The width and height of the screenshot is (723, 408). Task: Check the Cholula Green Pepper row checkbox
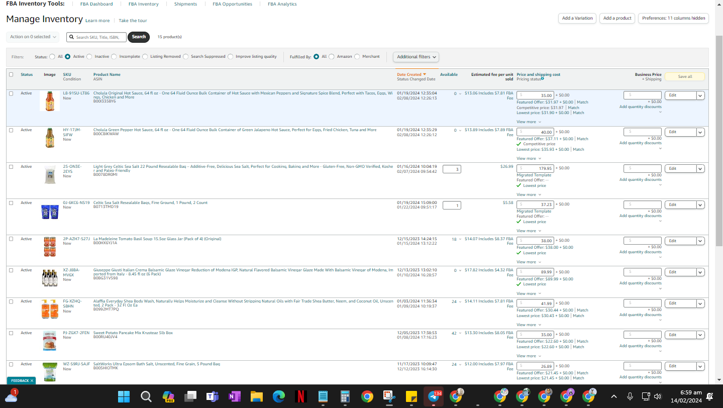pos(11,130)
